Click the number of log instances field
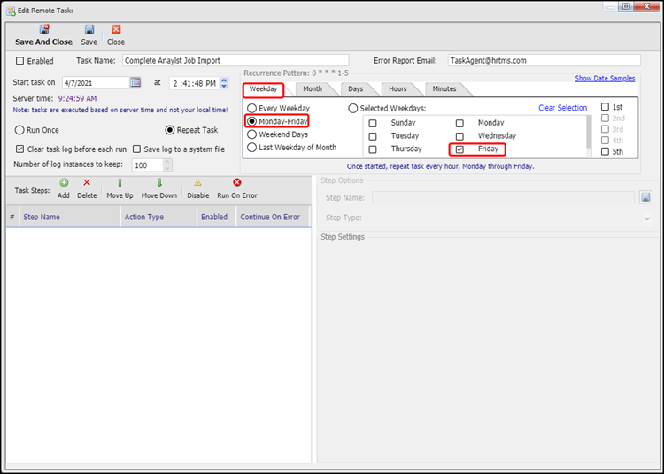The height and width of the screenshot is (474, 664). coord(147,165)
